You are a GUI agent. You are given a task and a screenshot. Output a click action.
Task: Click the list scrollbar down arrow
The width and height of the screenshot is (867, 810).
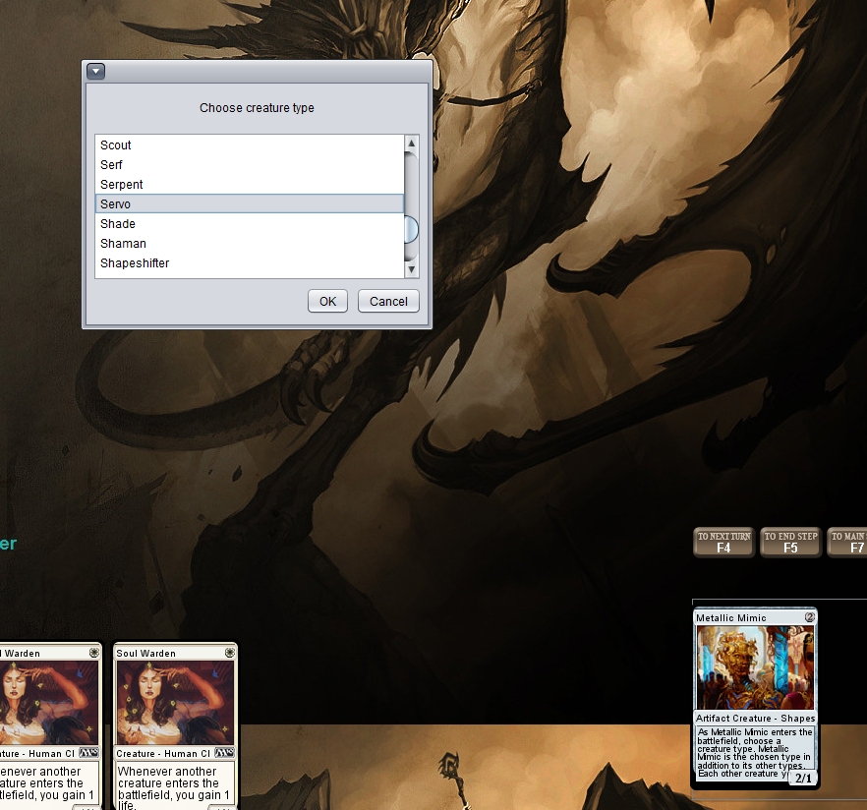[x=411, y=269]
